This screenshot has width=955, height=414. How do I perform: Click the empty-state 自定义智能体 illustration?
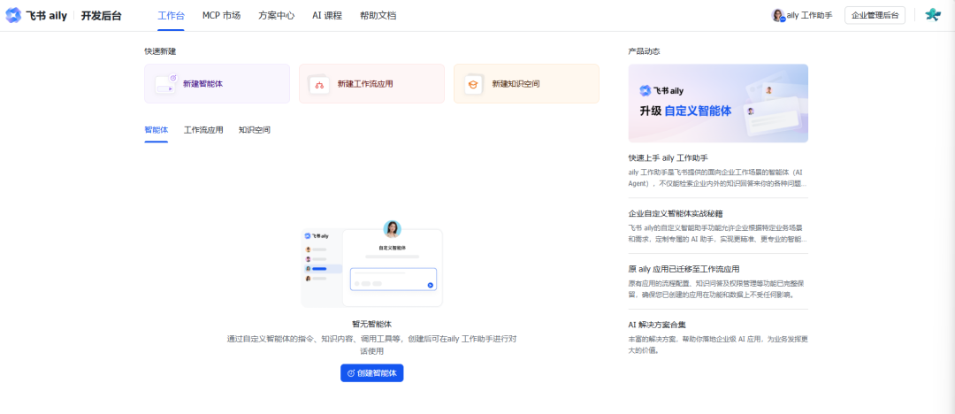click(371, 264)
